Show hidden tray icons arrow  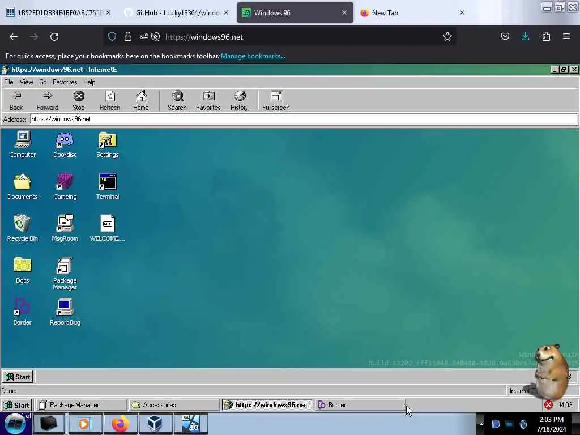481,424
